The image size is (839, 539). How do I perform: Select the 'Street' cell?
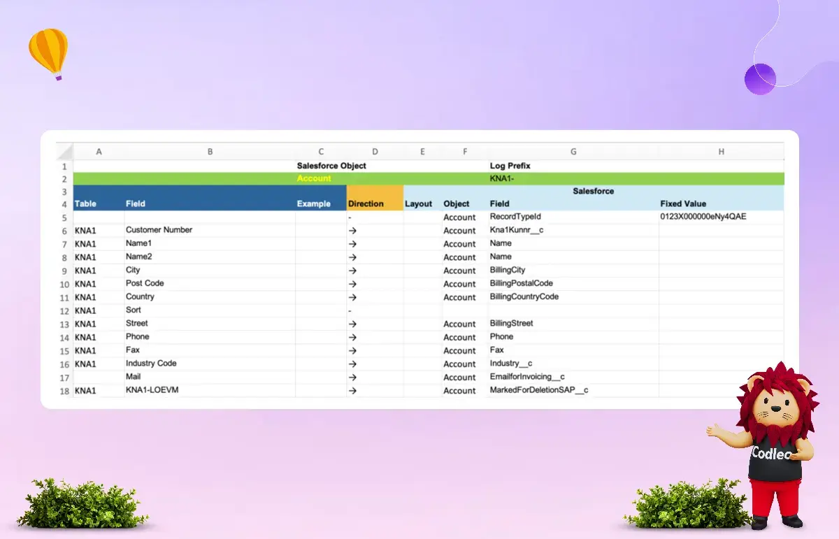coord(210,324)
